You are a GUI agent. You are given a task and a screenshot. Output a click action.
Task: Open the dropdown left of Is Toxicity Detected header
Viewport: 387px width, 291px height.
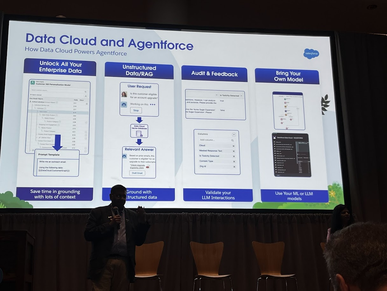coord(216,95)
